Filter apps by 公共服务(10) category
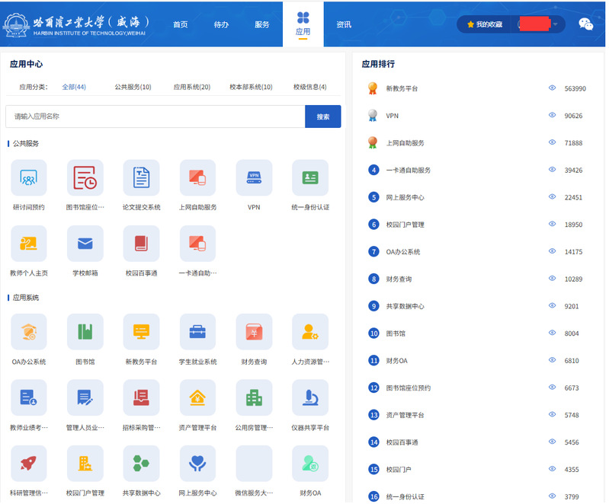Image resolution: width=609 pixels, height=504 pixels. [133, 87]
